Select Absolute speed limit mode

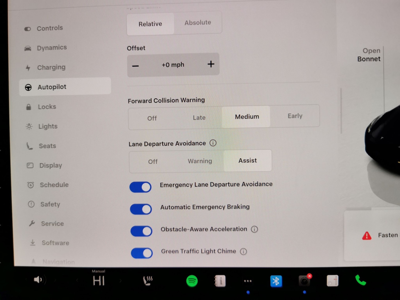pos(198,23)
